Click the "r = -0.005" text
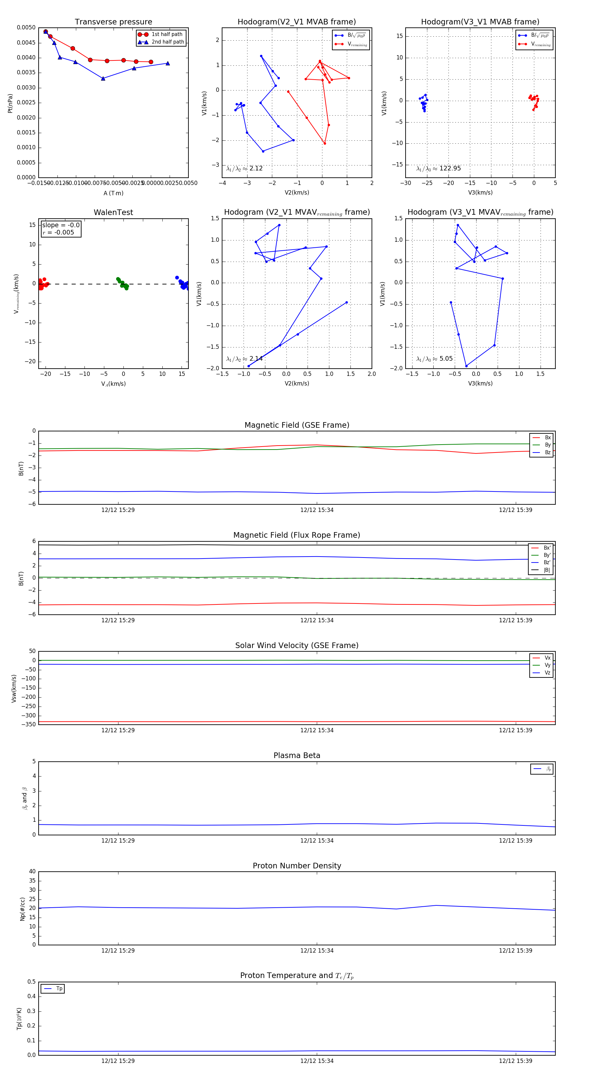 click(58, 232)
